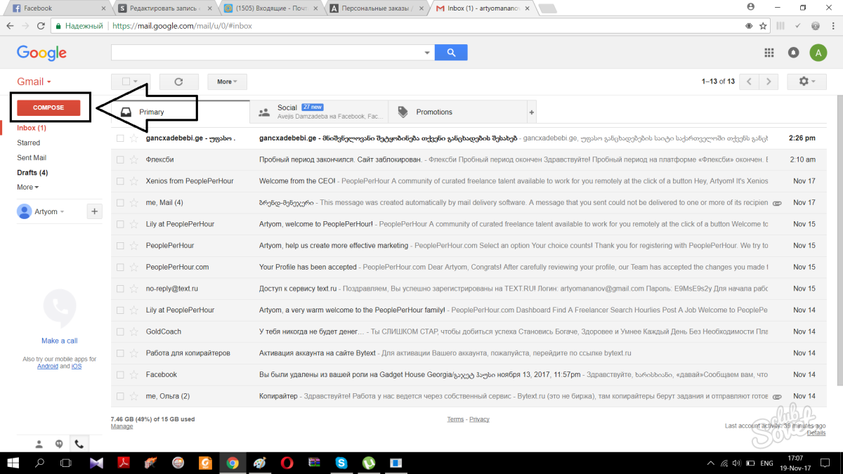Tick the me, Ольга (2) checkbox
This screenshot has height=474, width=843.
(x=120, y=396)
